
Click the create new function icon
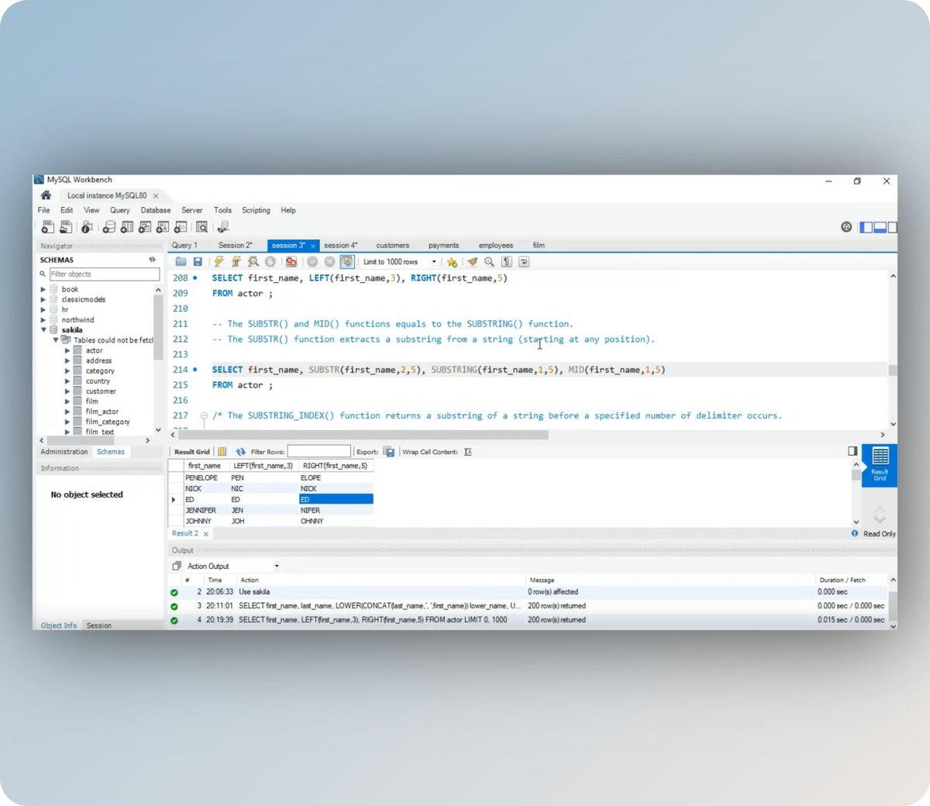tap(181, 227)
